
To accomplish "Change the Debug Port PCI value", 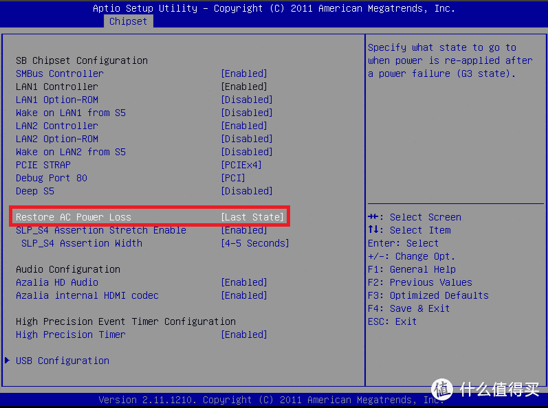I will tap(233, 178).
